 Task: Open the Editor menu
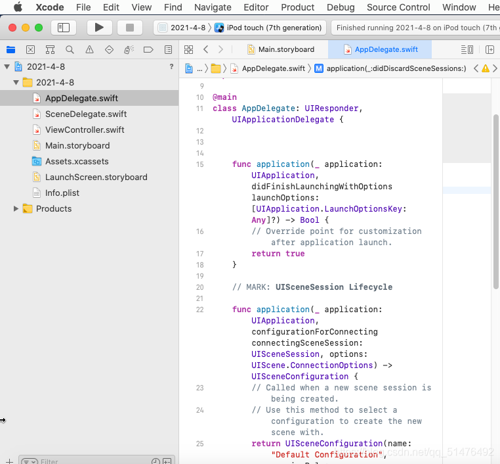(x=256, y=7)
